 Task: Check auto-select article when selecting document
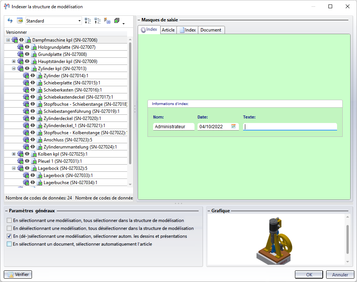point(9,244)
